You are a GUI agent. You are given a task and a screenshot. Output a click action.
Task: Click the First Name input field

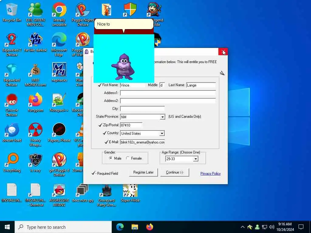click(133, 85)
